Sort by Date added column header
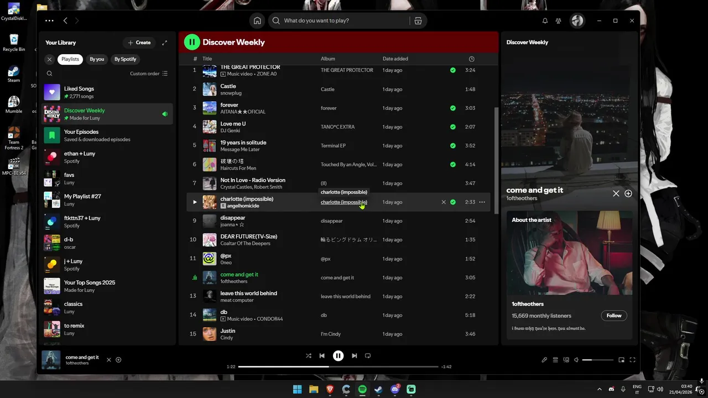Image resolution: width=708 pixels, height=398 pixels. [x=395, y=59]
